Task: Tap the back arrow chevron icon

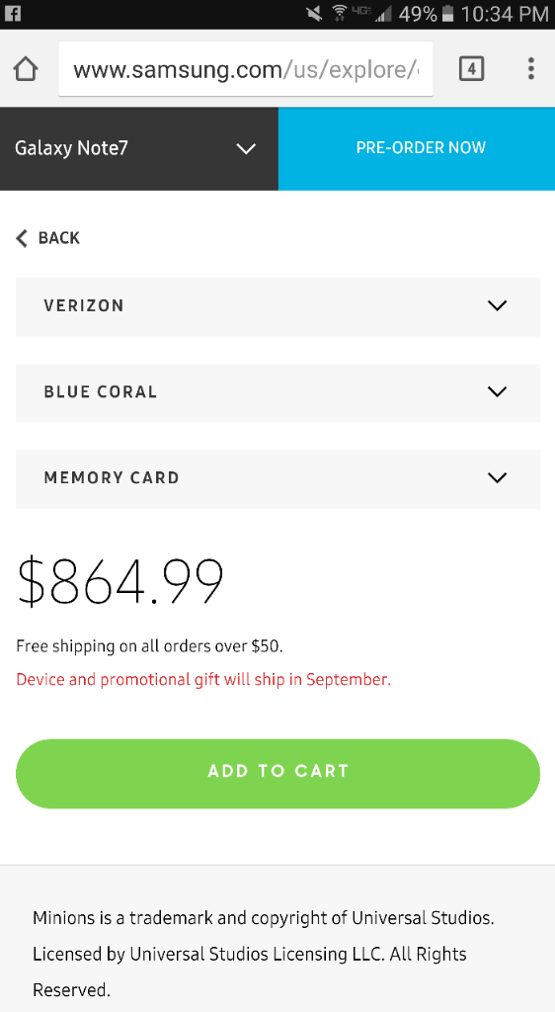Action: click(22, 238)
